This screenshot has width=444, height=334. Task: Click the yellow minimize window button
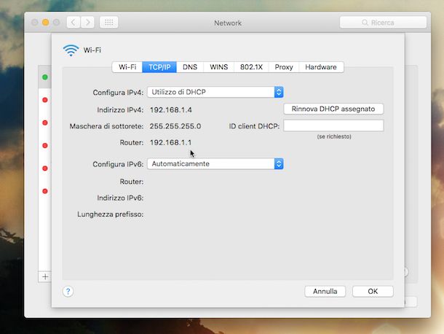pyautogui.click(x=45, y=22)
